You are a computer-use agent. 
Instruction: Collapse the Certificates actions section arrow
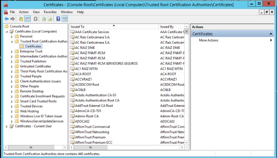coord(271,34)
